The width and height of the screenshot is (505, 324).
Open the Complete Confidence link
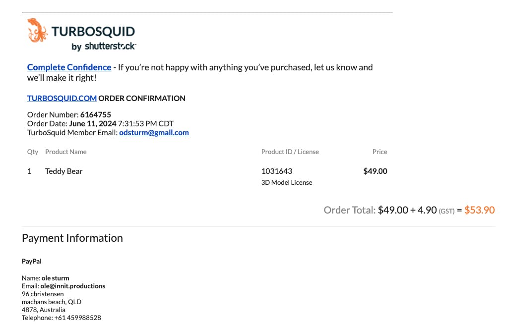pyautogui.click(x=69, y=67)
